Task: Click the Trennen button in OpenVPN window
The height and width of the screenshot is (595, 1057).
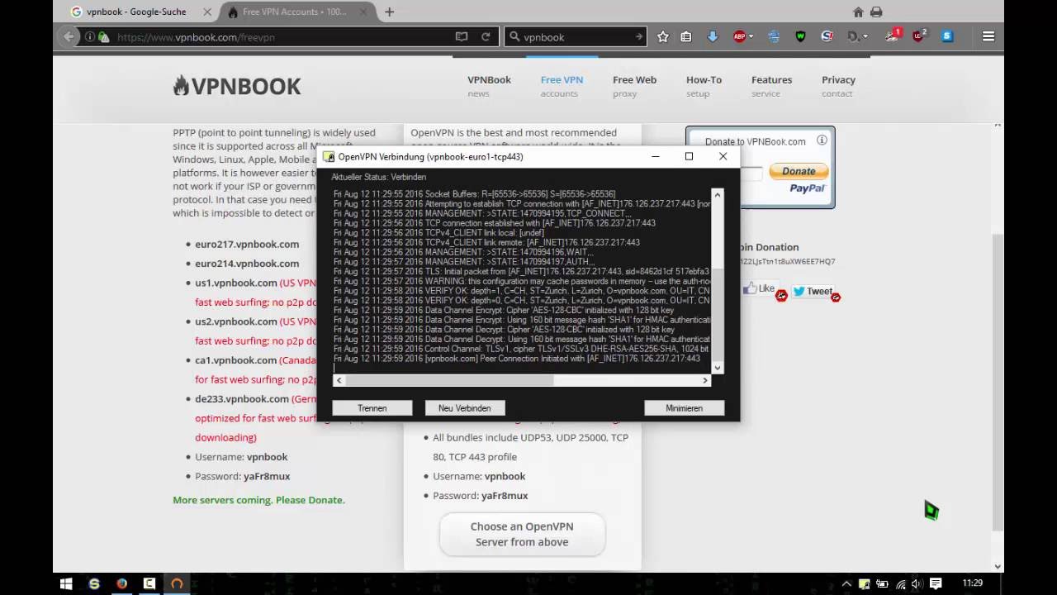Action: [x=372, y=408]
